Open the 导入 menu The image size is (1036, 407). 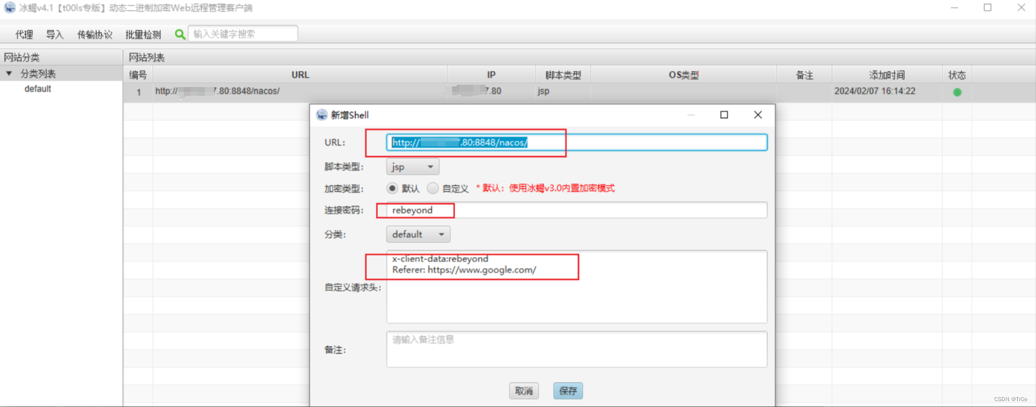pos(55,35)
